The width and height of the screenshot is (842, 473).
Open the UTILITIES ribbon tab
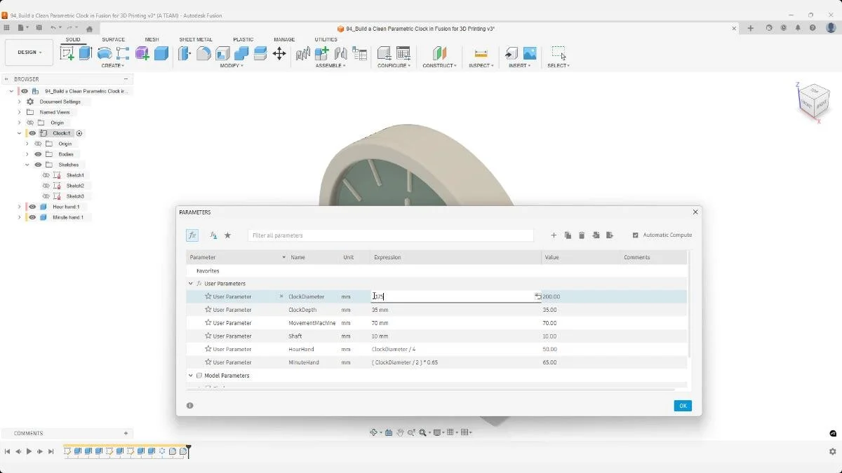point(326,39)
